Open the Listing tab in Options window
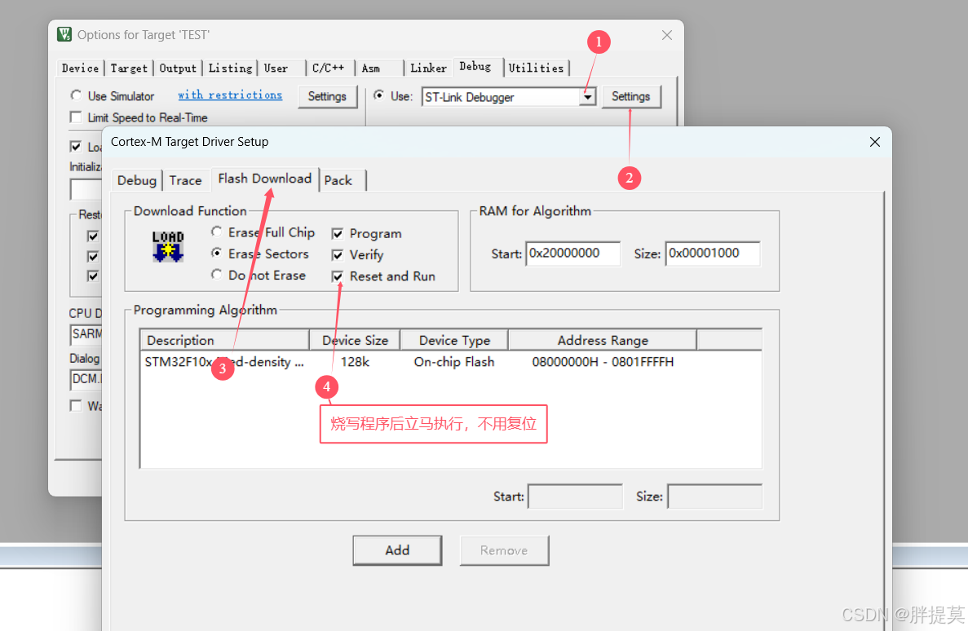 230,68
